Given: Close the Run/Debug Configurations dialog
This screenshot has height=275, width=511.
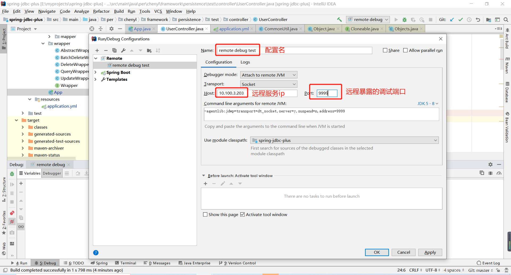Looking at the screenshot, I should click(441, 39).
